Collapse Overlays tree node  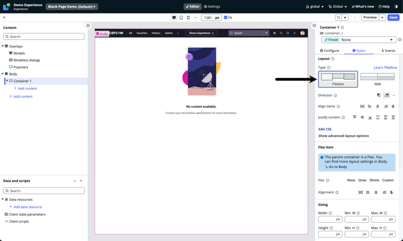3,46
